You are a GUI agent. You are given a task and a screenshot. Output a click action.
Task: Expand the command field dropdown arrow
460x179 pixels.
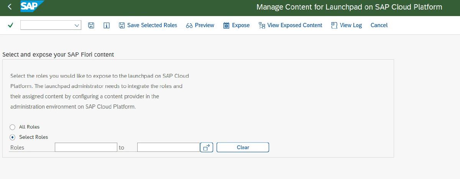(x=76, y=25)
